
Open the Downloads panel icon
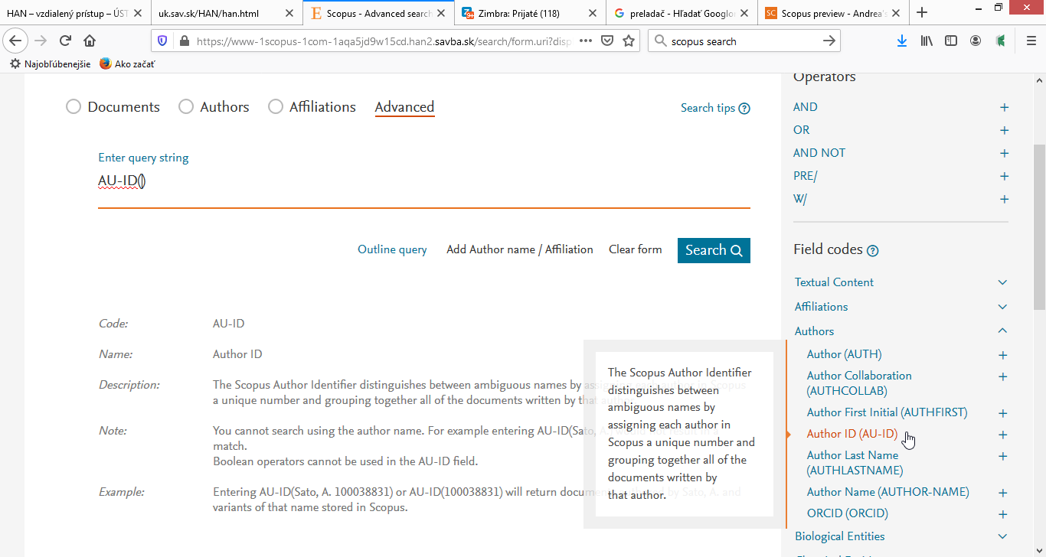pos(902,41)
